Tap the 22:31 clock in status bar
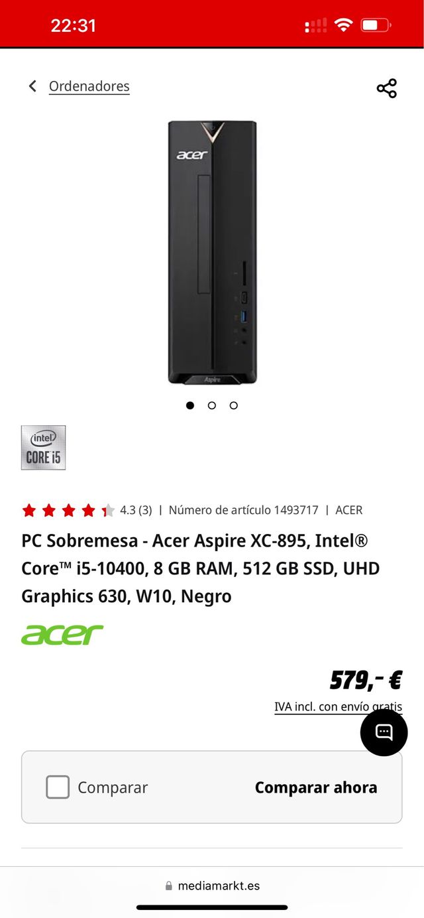This screenshot has height=918, width=424. tap(74, 25)
